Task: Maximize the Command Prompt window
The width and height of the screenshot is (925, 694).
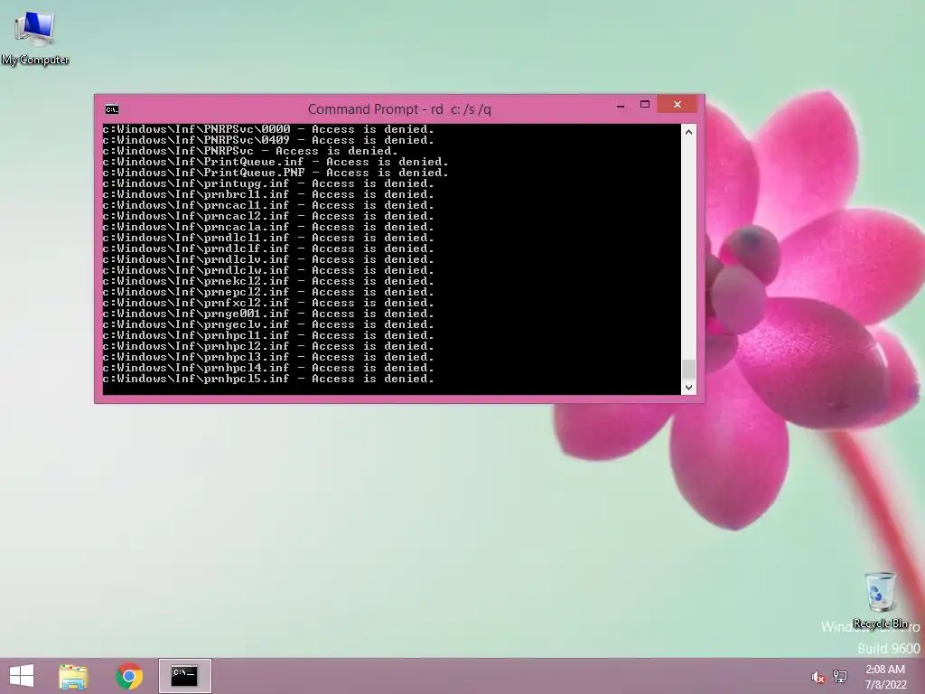Action: click(x=645, y=105)
